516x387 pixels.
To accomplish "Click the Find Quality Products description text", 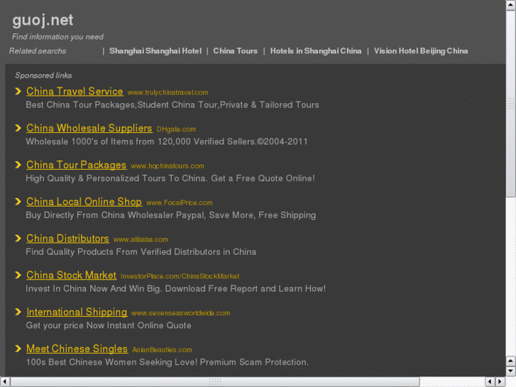I will pyautogui.click(x=141, y=252).
